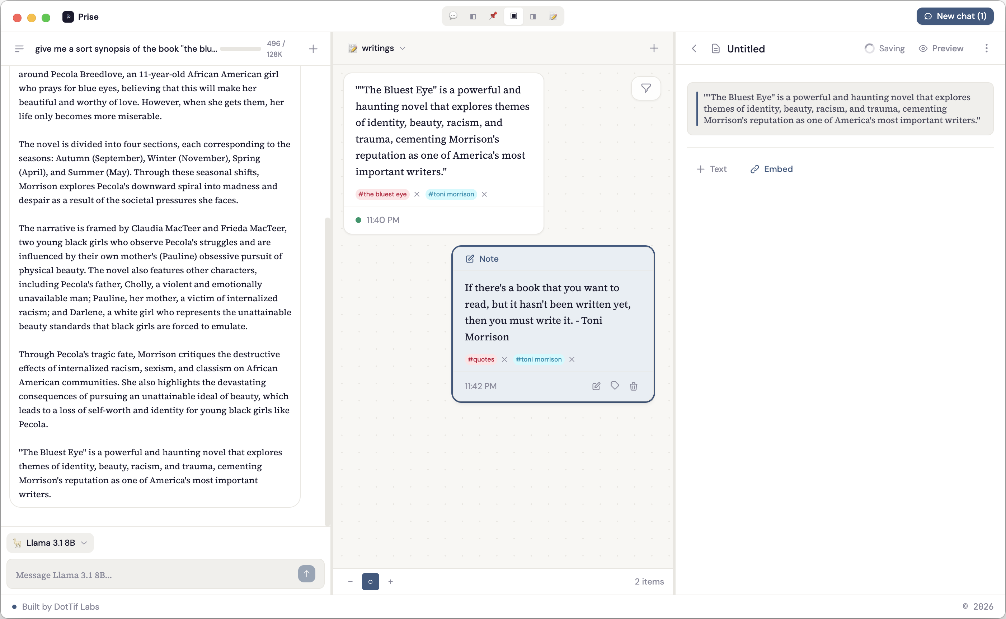1006x619 pixels.
Task: Delete the note using the trash icon
Action: [x=634, y=386]
